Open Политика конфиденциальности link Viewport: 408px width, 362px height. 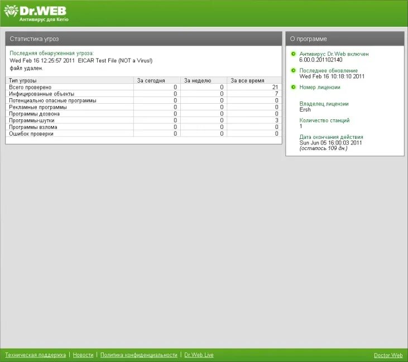(x=138, y=355)
